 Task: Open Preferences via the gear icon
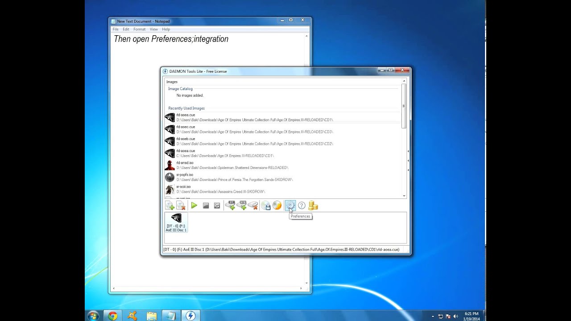click(290, 206)
